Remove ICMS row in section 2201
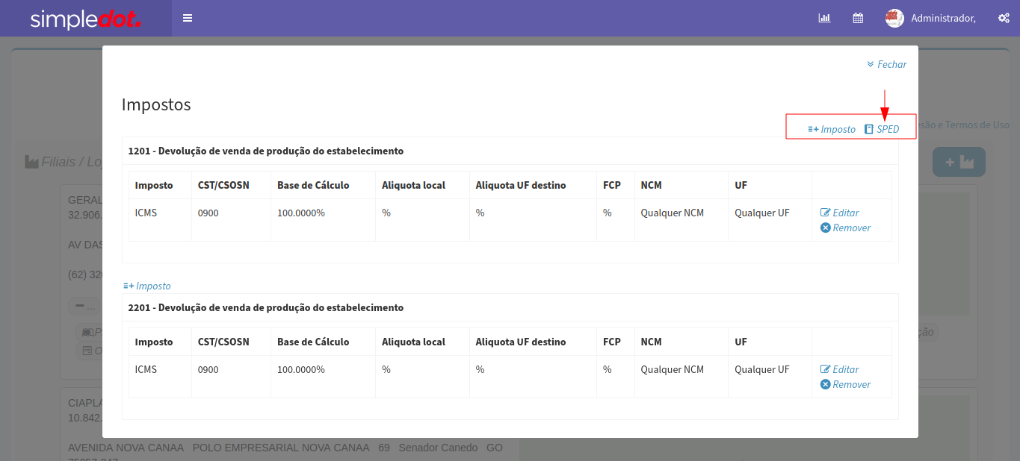1020x461 pixels. coord(846,384)
